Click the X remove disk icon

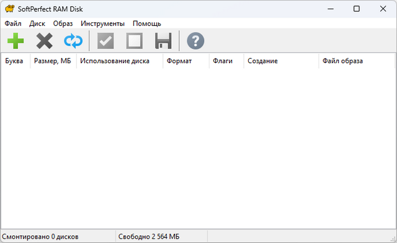[x=44, y=41]
